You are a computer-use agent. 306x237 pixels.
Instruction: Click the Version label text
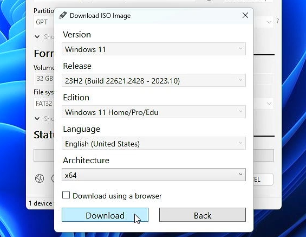(x=77, y=35)
